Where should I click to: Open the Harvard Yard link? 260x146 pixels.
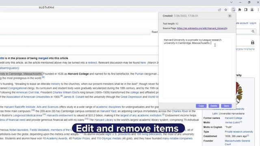click(108, 111)
